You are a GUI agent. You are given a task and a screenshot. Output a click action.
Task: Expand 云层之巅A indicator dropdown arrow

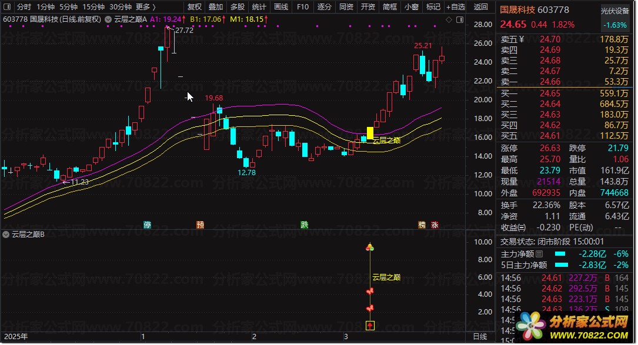(x=108, y=19)
